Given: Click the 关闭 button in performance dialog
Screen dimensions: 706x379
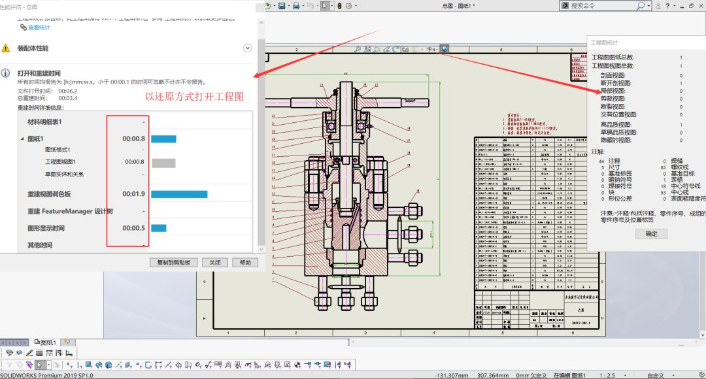Looking at the screenshot, I should [214, 262].
